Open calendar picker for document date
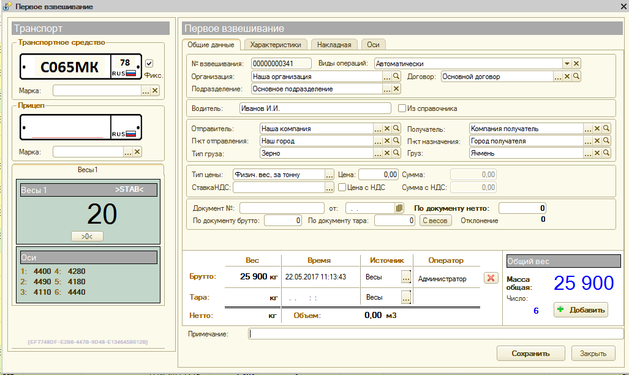 (x=399, y=208)
